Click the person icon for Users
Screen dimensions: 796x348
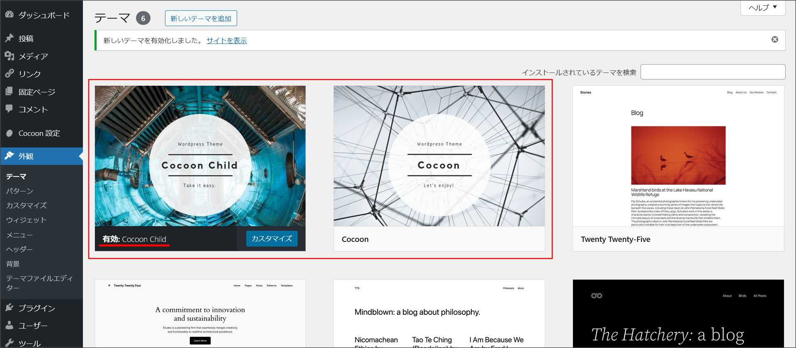coord(9,326)
